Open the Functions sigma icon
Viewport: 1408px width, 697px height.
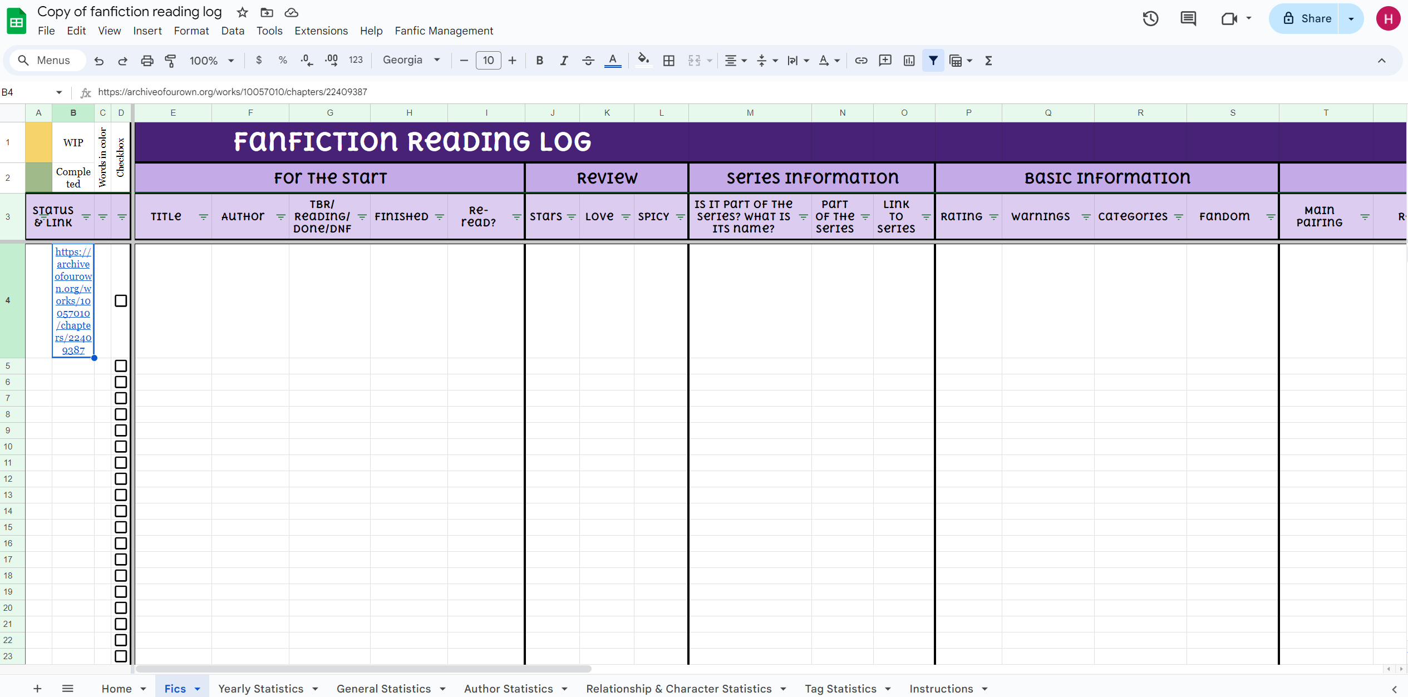point(988,60)
